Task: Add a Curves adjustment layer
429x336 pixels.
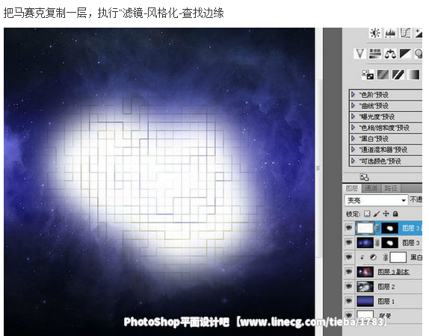Action: pyautogui.click(x=405, y=33)
